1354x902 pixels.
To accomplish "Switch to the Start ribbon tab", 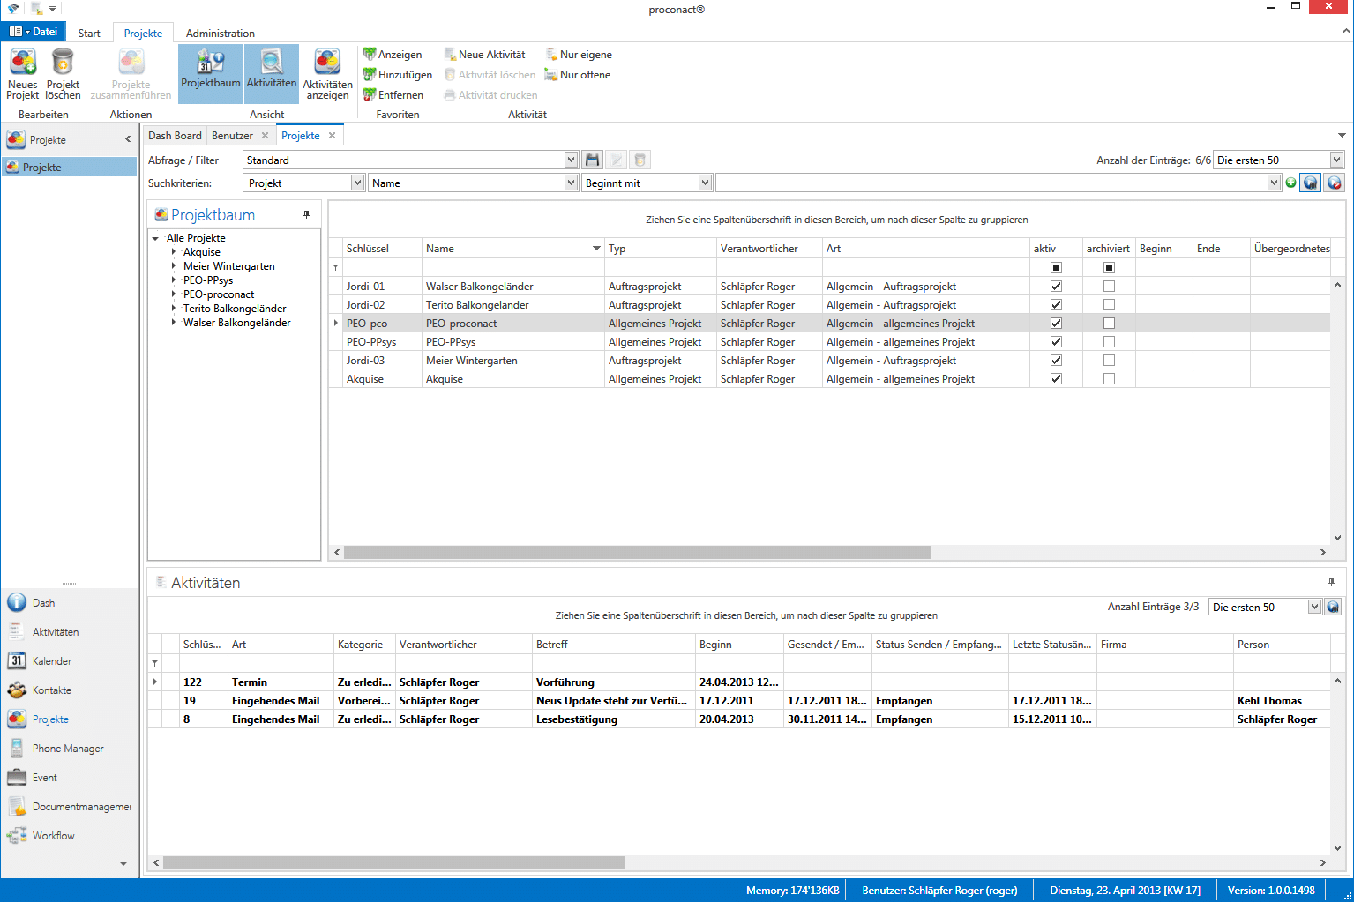I will pyautogui.click(x=89, y=34).
